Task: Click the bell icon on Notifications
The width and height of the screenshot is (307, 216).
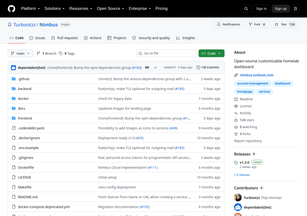Action: [219, 24]
